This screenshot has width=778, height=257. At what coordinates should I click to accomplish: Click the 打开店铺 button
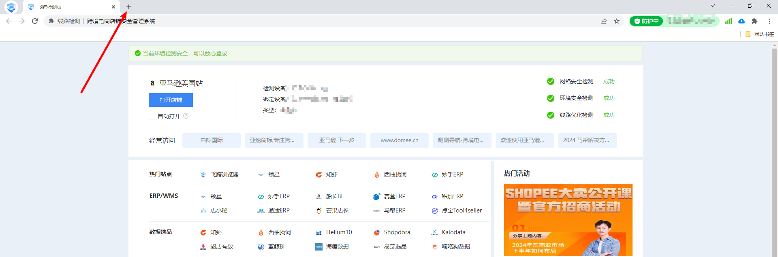(x=171, y=100)
